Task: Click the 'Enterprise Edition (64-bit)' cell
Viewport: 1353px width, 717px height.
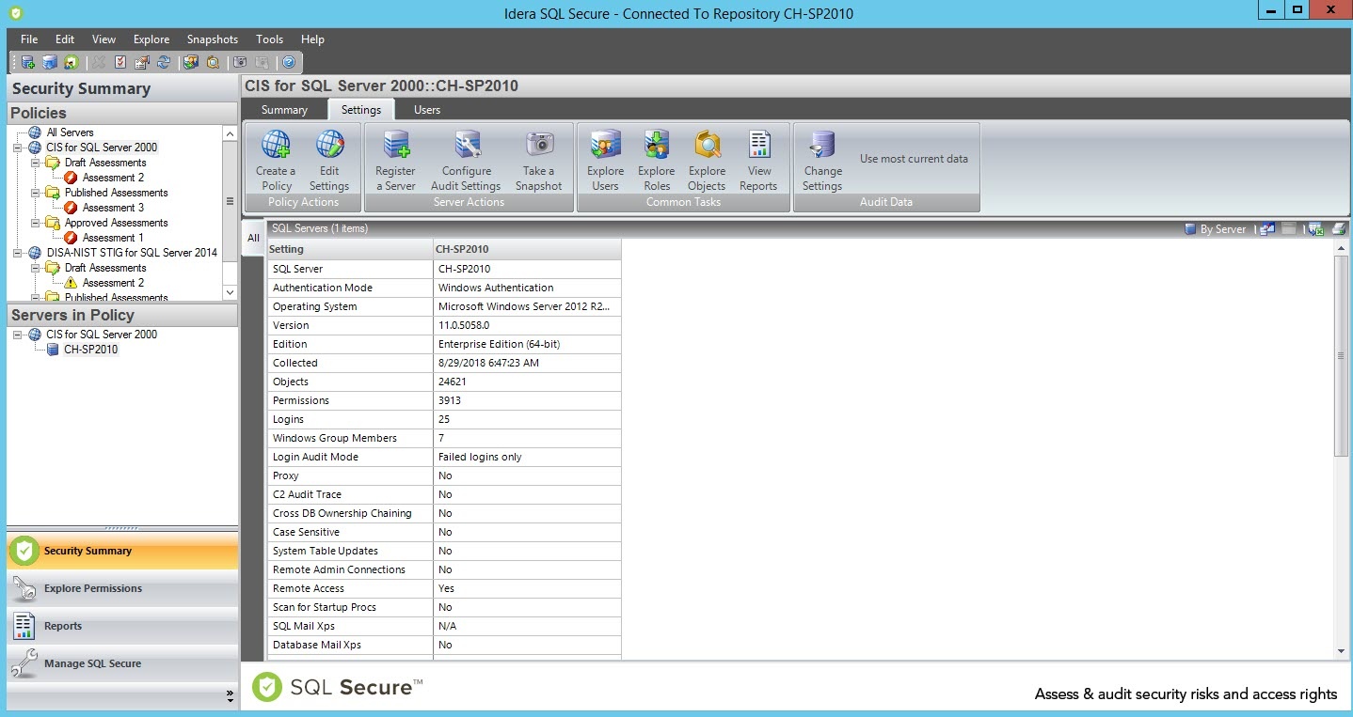Action: click(527, 344)
